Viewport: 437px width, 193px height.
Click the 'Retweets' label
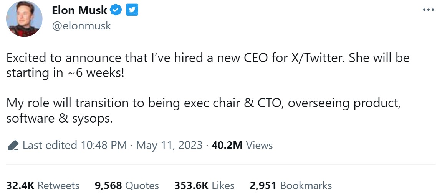click(x=58, y=186)
